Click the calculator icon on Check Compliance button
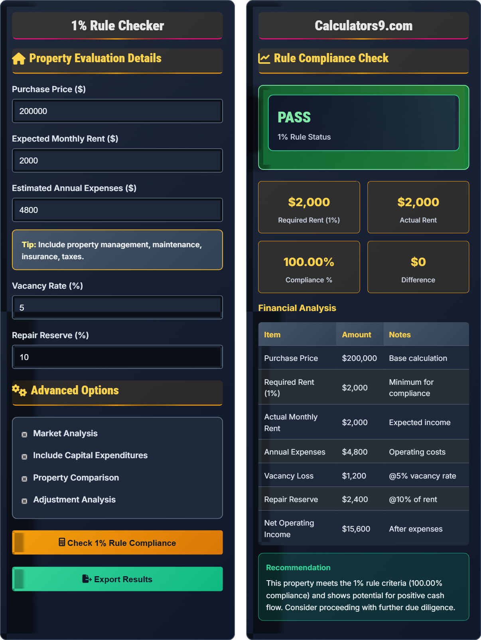Screen dimensions: 481x640 coord(62,542)
